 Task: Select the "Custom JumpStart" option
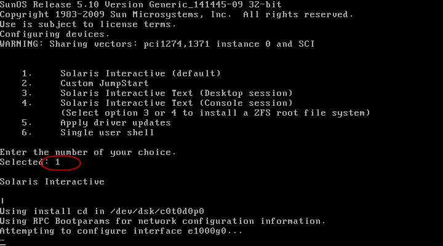104,83
